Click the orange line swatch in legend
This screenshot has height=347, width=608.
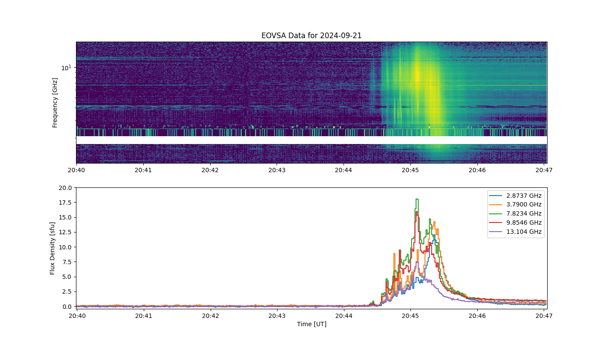coord(496,205)
